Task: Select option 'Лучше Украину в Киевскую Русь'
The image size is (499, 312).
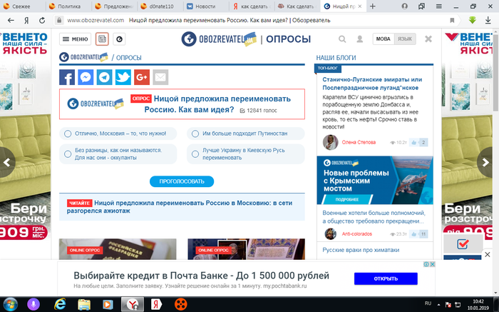Action: pyautogui.click(x=246, y=154)
